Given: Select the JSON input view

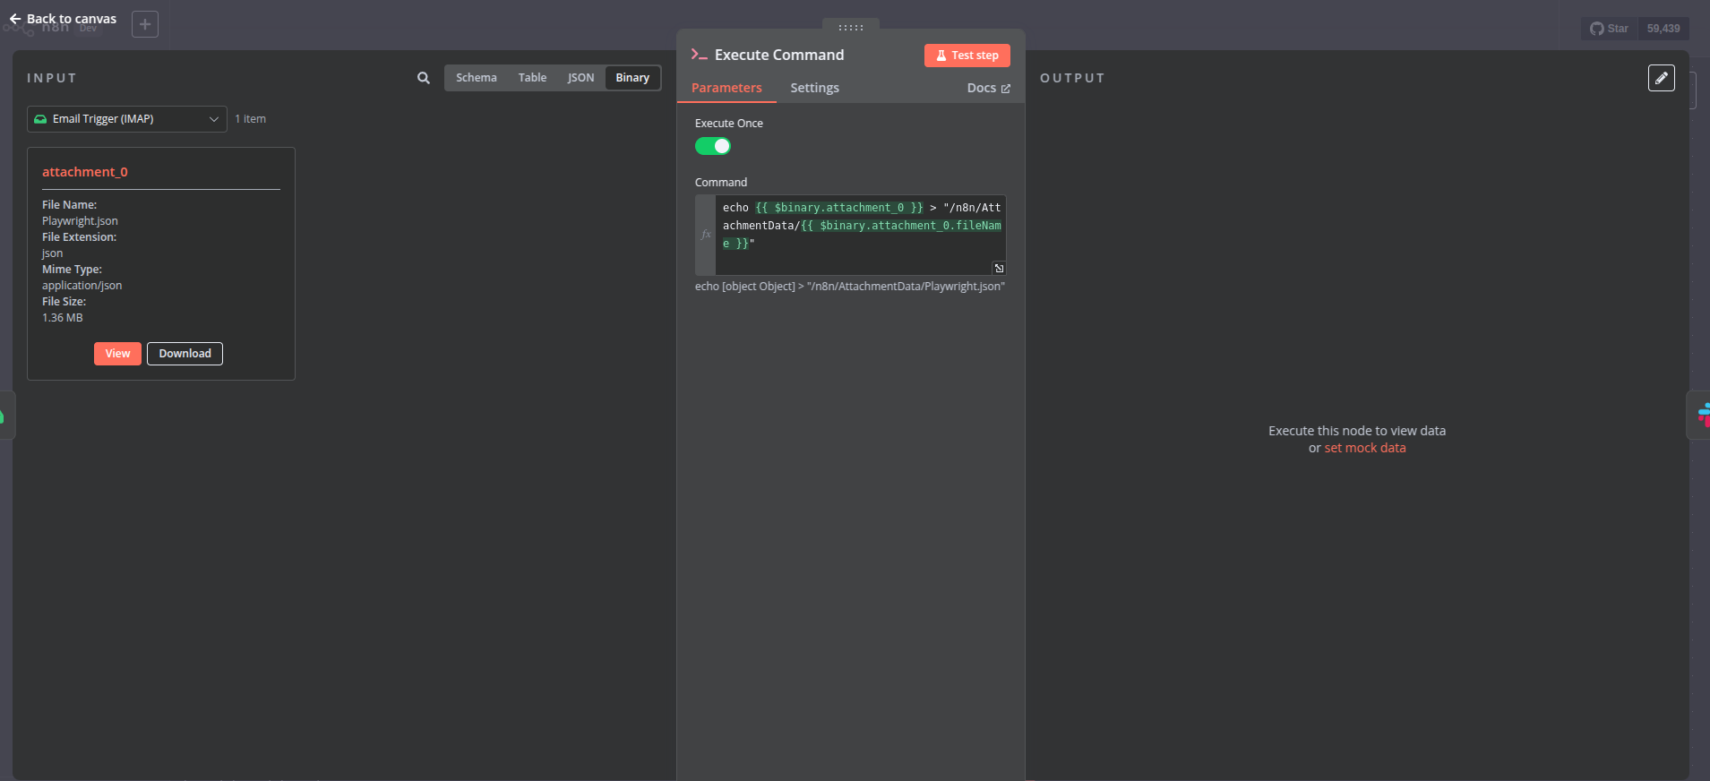Looking at the screenshot, I should 580,78.
